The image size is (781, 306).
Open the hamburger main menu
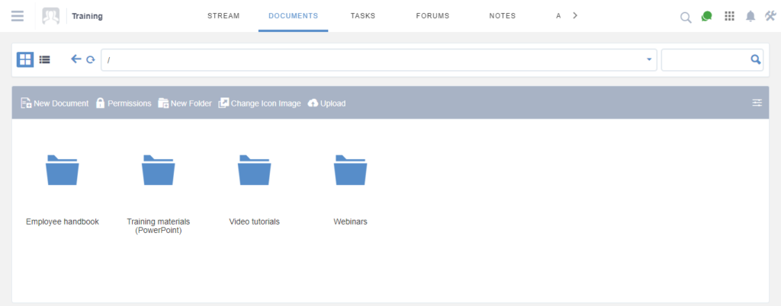point(18,16)
